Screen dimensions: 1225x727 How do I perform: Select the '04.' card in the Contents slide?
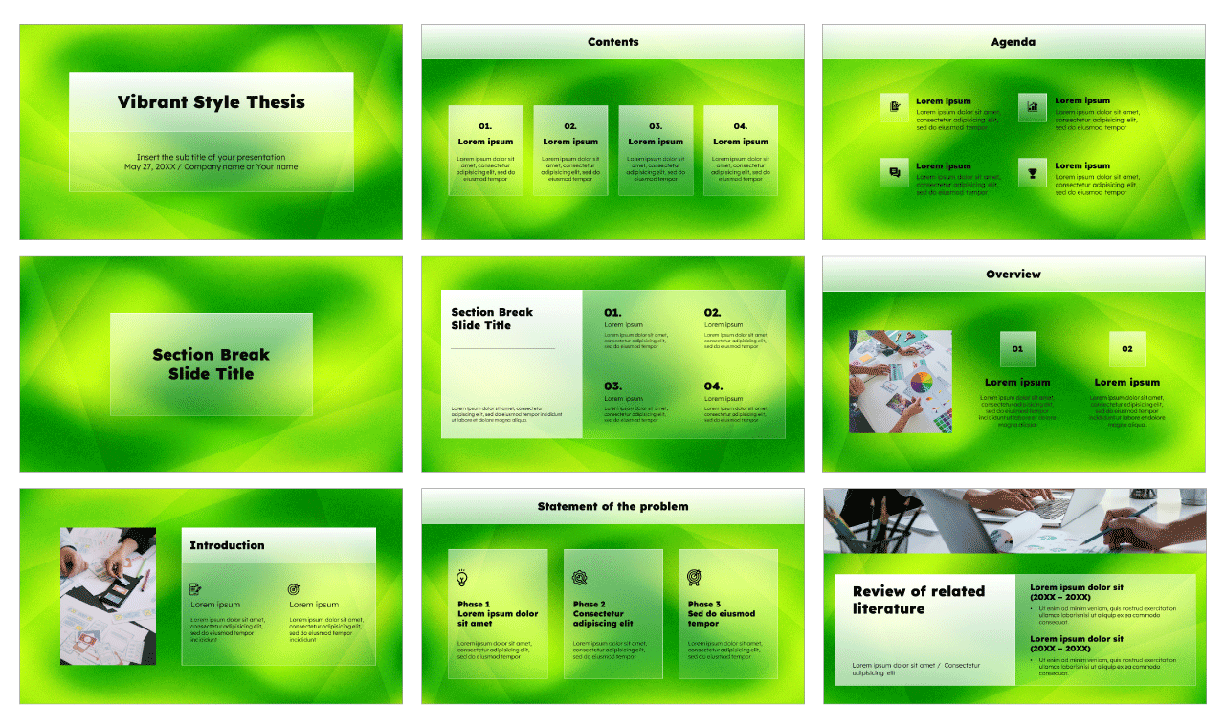click(x=741, y=150)
